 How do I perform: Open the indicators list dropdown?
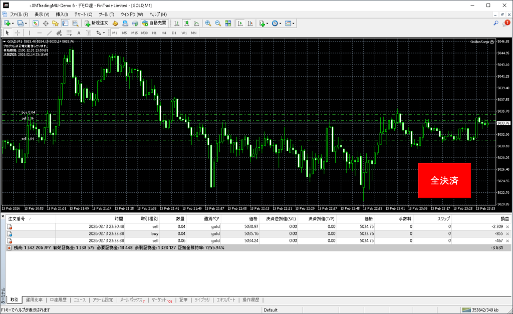[268, 23]
